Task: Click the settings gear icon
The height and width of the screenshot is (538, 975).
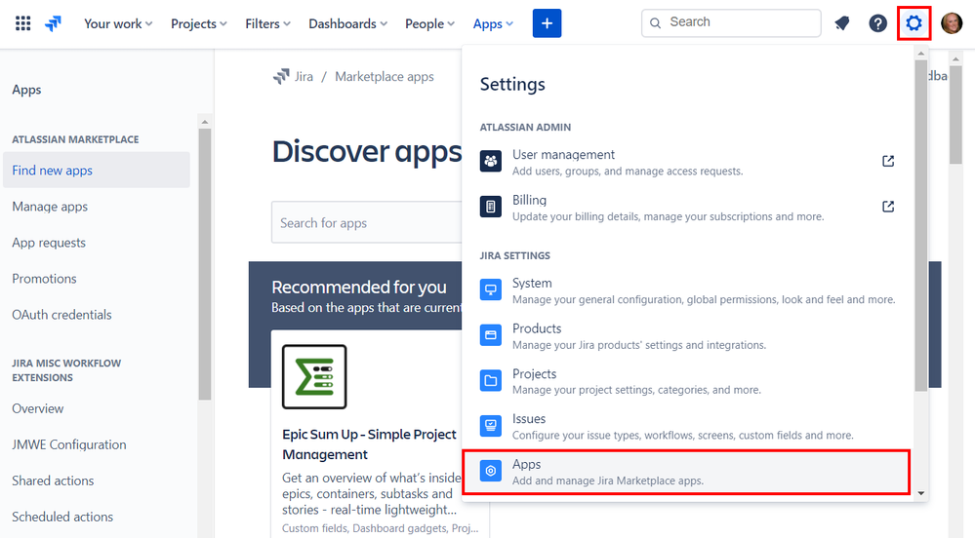Action: (x=914, y=23)
